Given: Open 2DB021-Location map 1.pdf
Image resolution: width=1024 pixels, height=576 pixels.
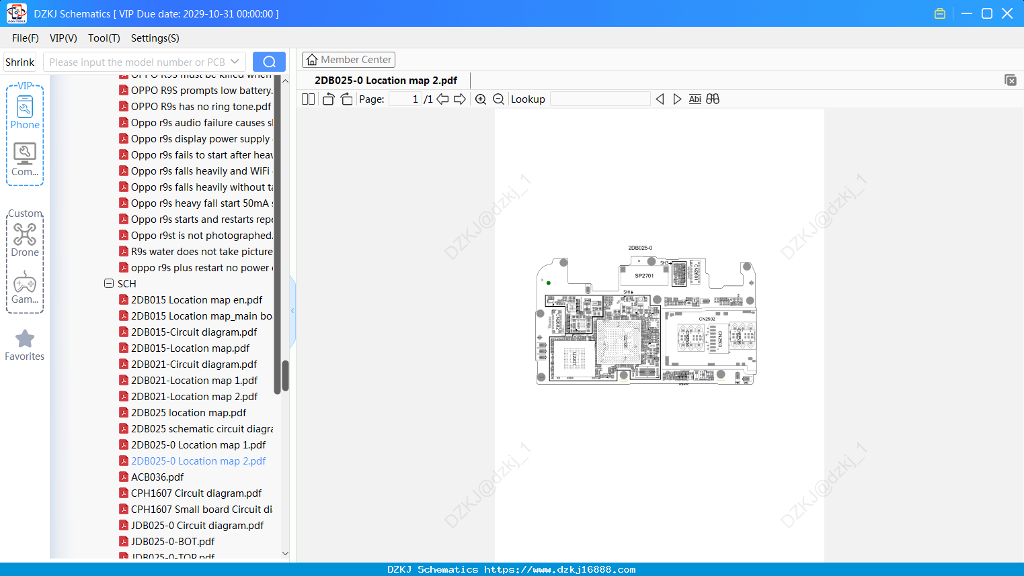Looking at the screenshot, I should pos(194,380).
